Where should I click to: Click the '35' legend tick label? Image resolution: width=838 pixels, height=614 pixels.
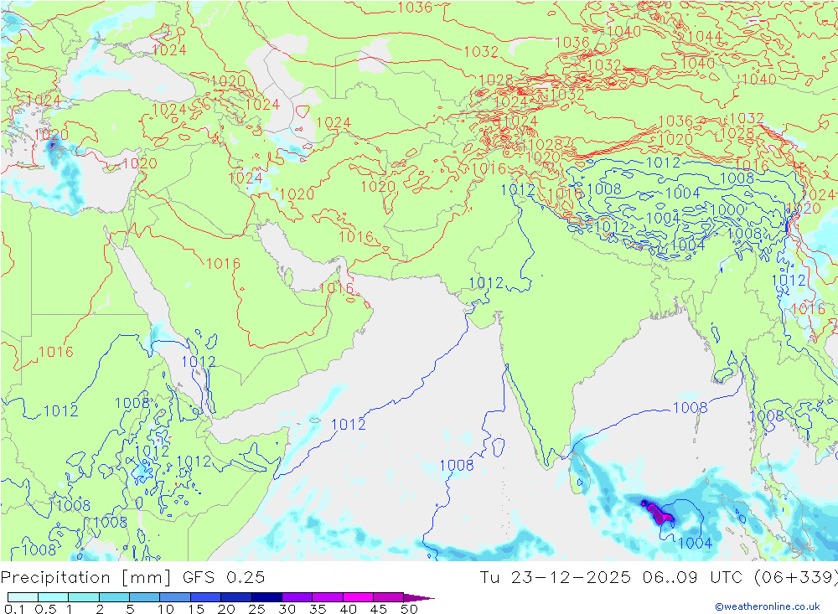click(318, 609)
